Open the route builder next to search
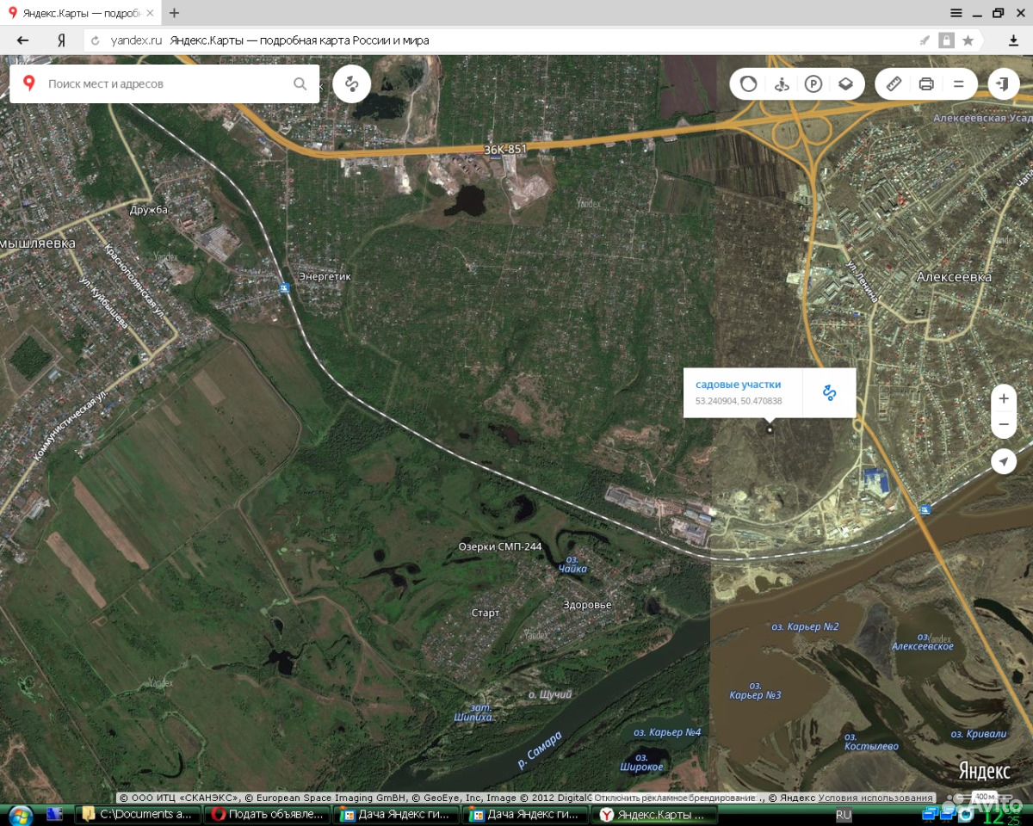The height and width of the screenshot is (826, 1033). (x=351, y=83)
